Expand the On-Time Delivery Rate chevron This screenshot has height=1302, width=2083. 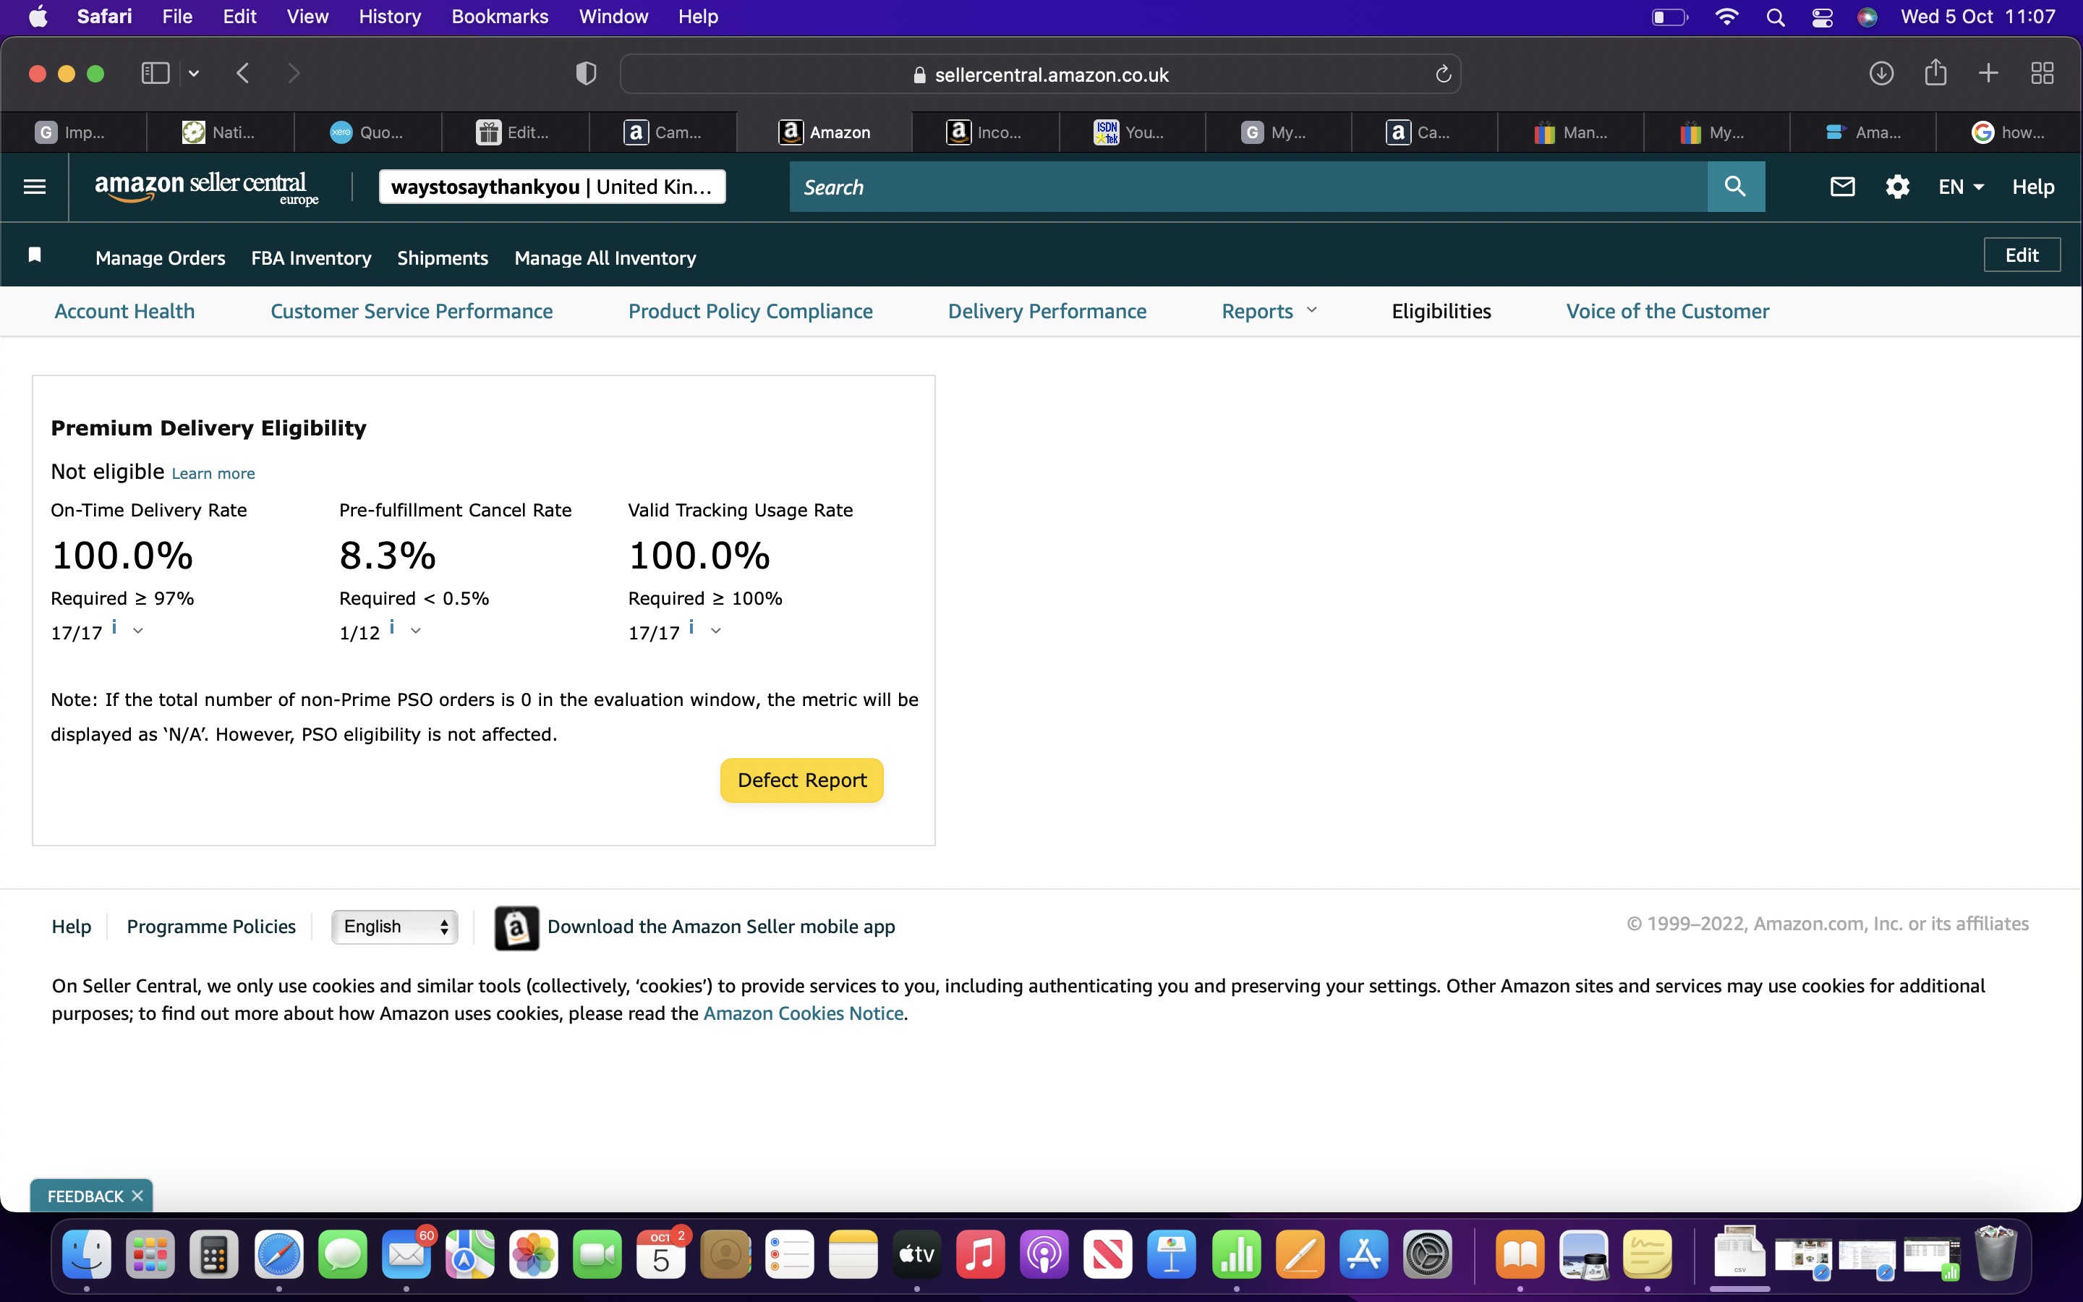[x=139, y=631]
